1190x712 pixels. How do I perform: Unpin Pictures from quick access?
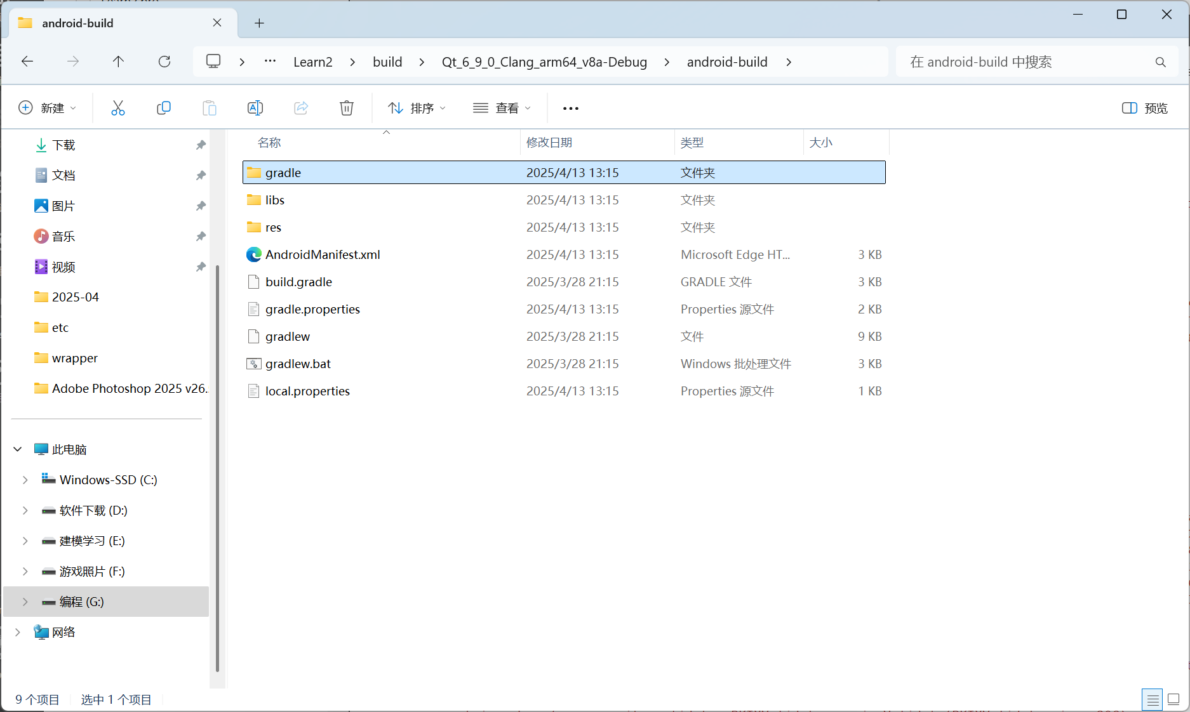click(x=201, y=206)
